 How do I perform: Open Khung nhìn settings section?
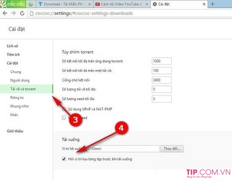pyautogui.click(x=19, y=106)
